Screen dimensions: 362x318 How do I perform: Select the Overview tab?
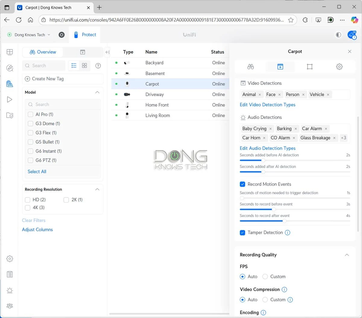(x=43, y=52)
